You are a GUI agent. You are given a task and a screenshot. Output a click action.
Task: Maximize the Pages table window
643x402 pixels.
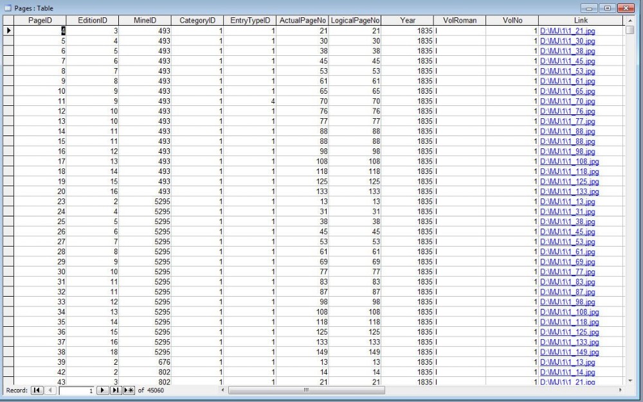coord(607,8)
